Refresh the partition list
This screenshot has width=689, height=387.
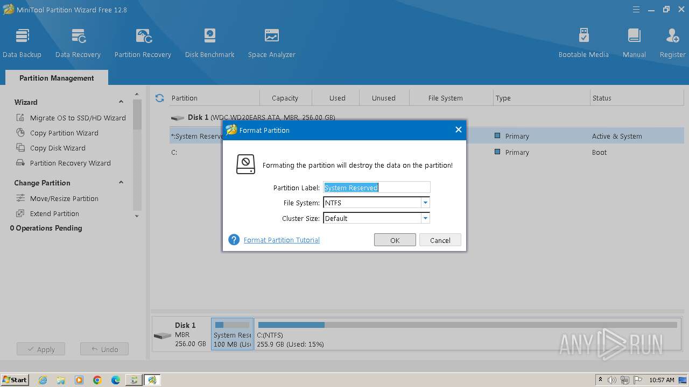click(x=159, y=98)
